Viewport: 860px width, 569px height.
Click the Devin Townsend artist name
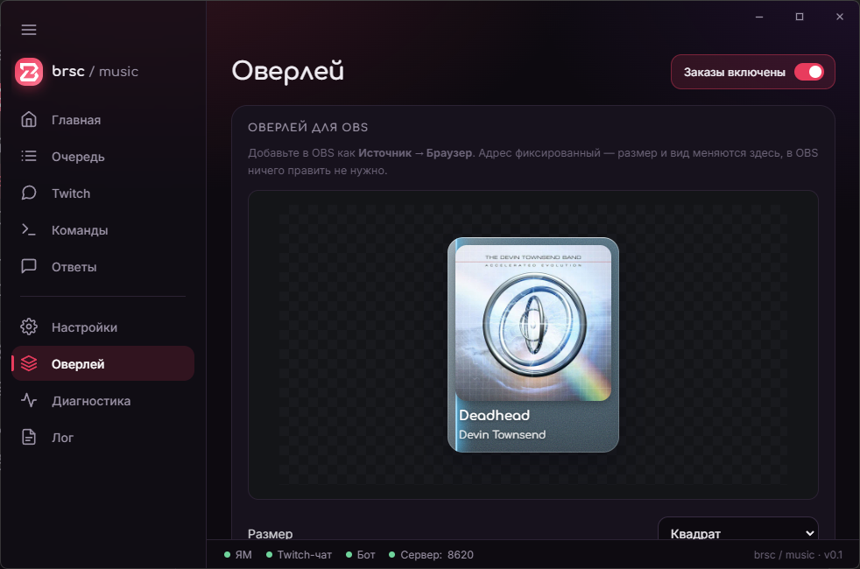pyautogui.click(x=503, y=435)
